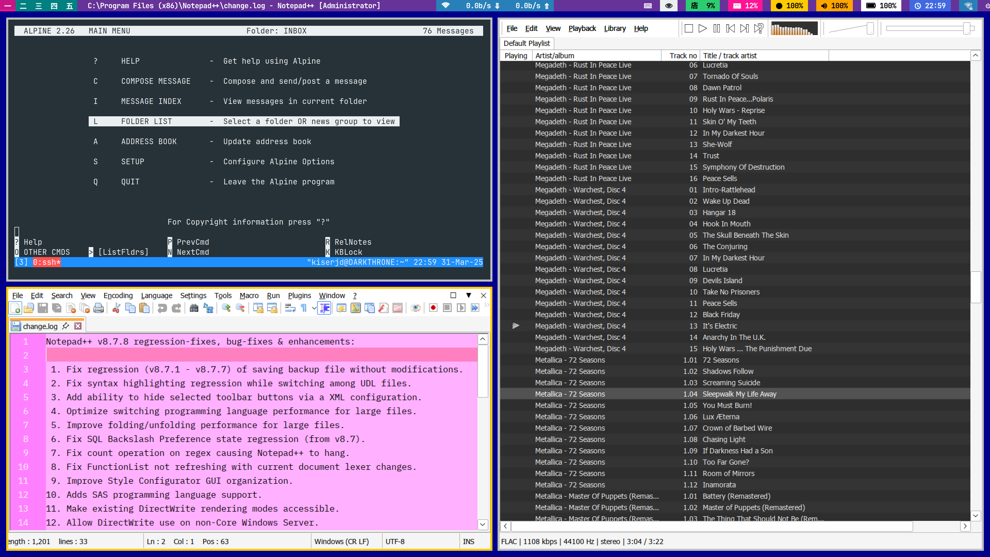Click the Save All icon in Notepad++
The width and height of the screenshot is (990, 557).
[57, 308]
